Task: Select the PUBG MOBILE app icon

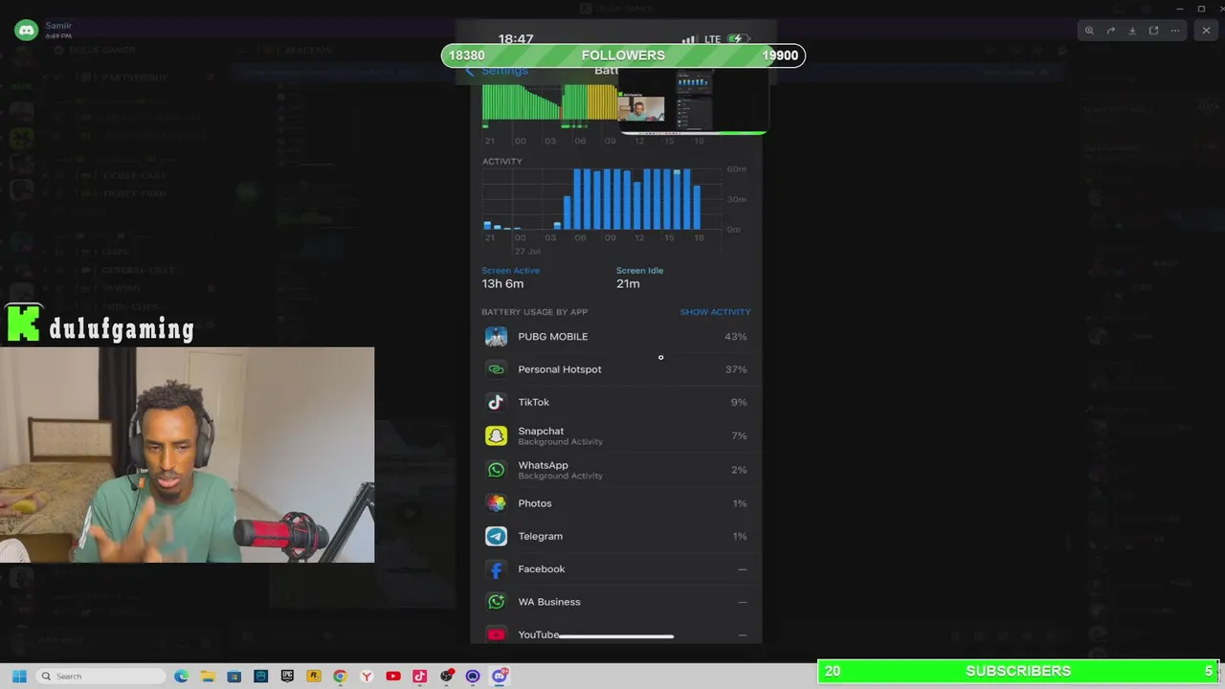Action: tap(496, 336)
